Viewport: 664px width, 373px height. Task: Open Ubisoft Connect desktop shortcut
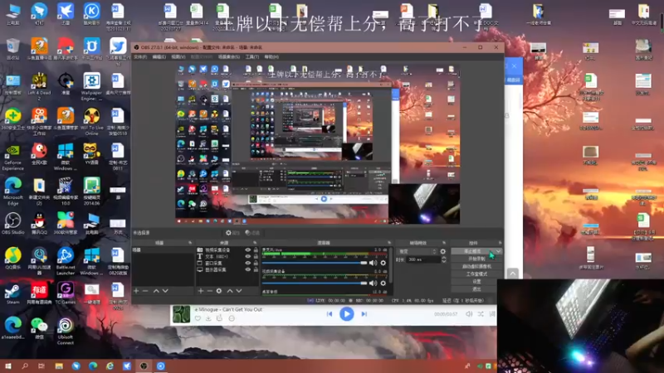click(x=66, y=331)
